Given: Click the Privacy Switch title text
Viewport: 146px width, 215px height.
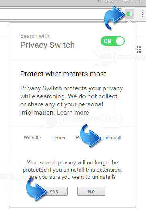Looking at the screenshot, I should coord(47,45).
